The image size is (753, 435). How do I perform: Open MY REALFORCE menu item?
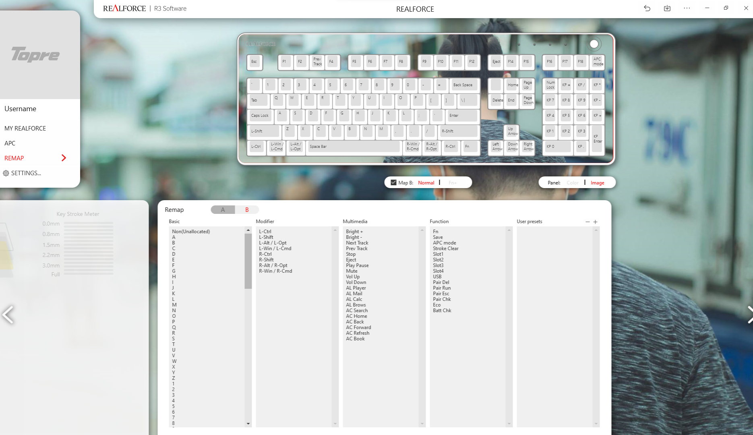(25, 128)
